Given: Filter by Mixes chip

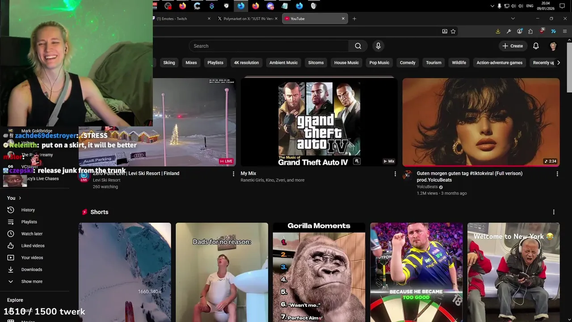Looking at the screenshot, I should [x=191, y=63].
